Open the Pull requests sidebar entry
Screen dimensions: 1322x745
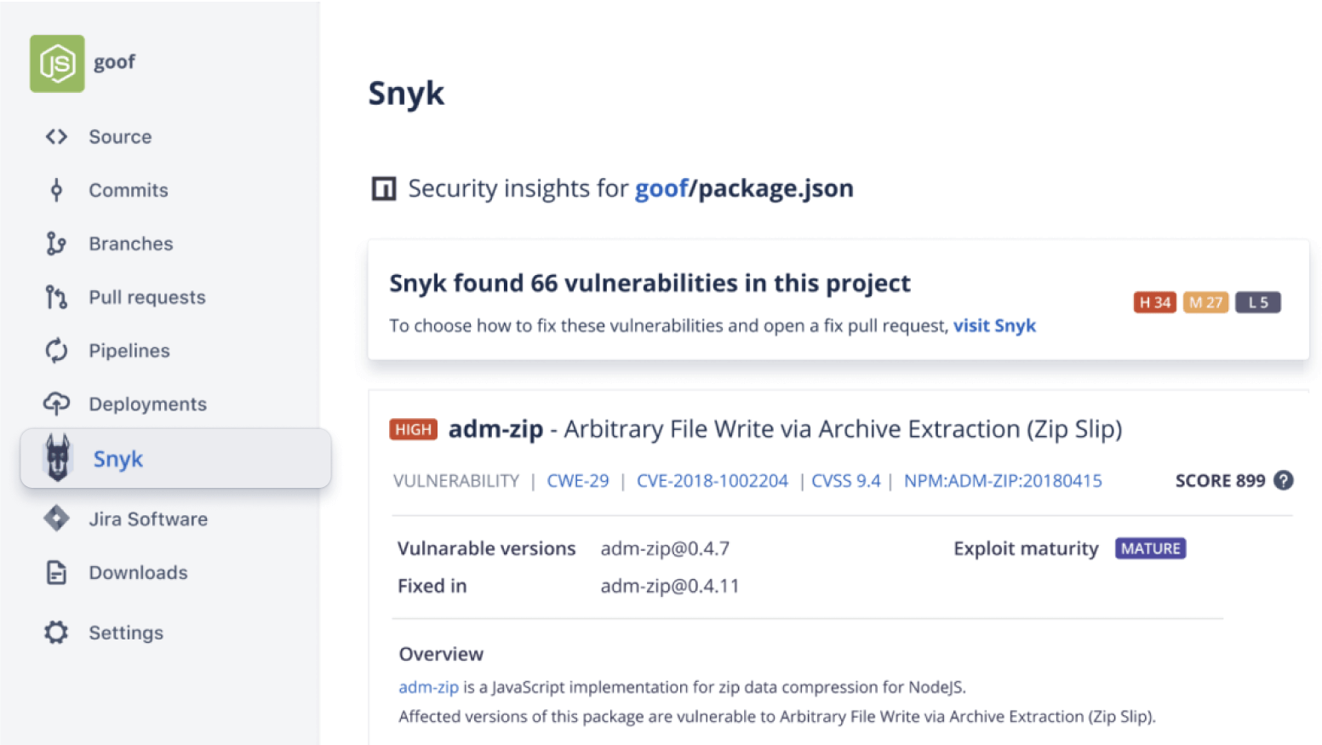tap(146, 296)
